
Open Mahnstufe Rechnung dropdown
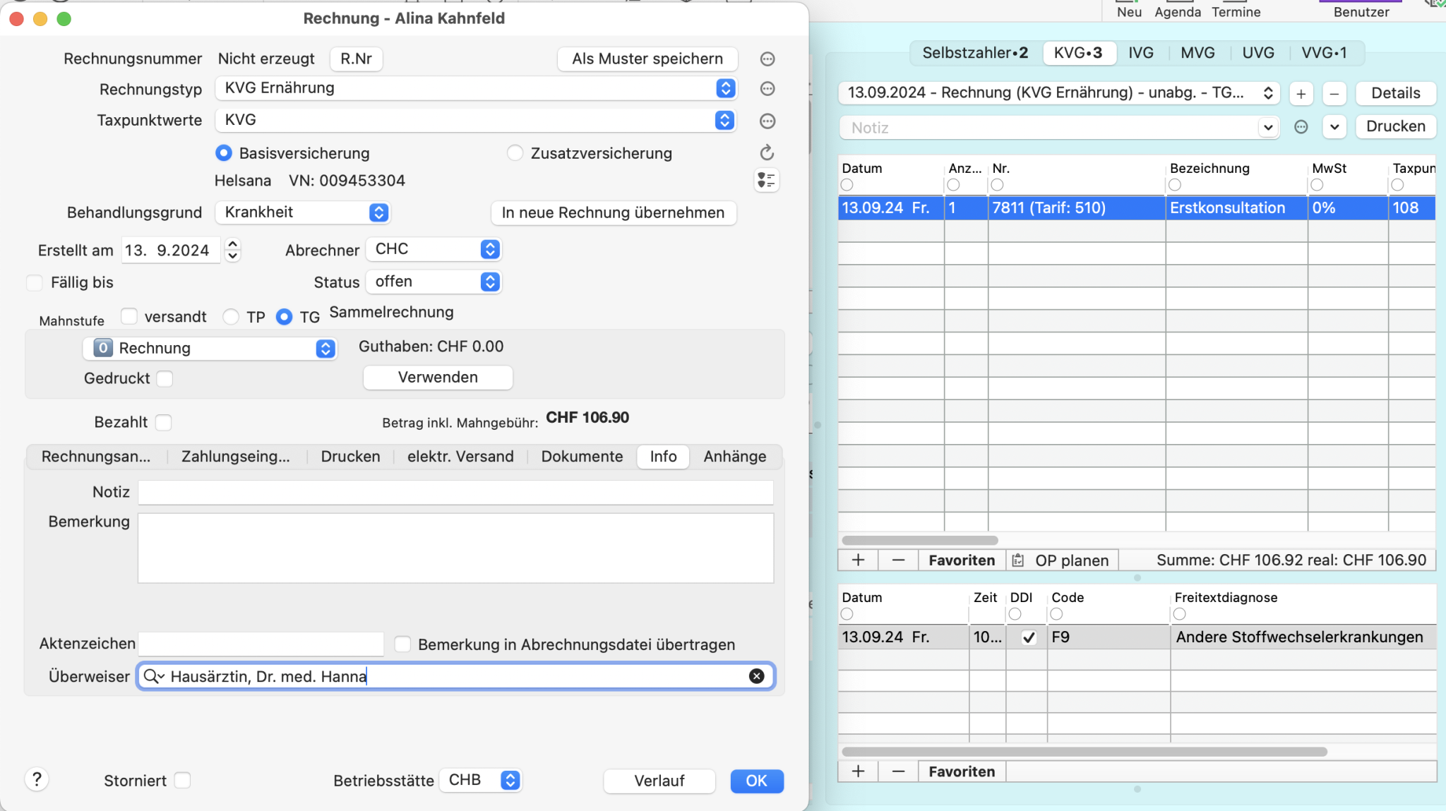[x=210, y=349]
